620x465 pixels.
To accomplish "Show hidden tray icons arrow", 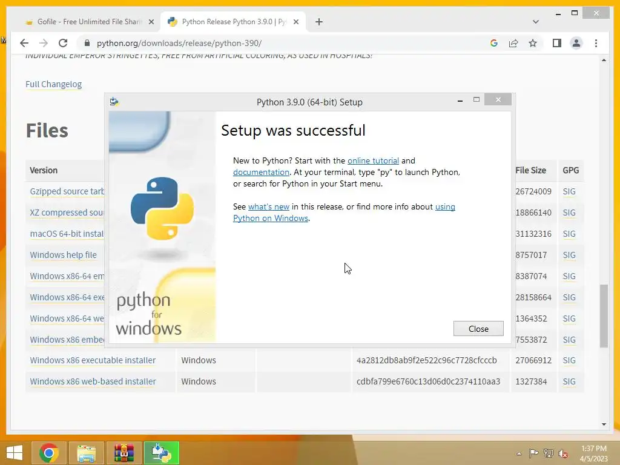I will [519, 453].
